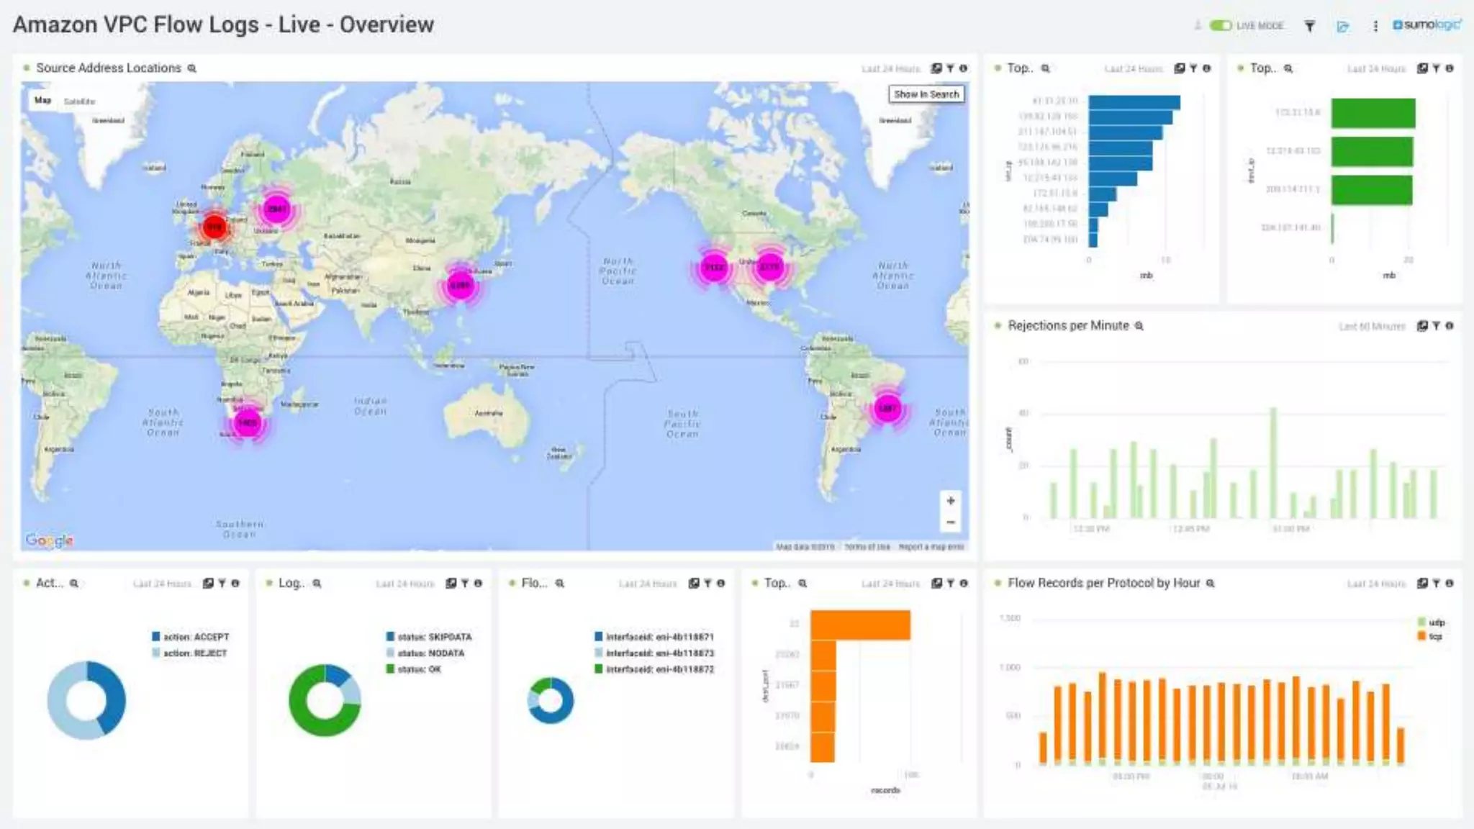Open the dashboard-level filter icon
The image size is (1474, 829).
(1310, 26)
